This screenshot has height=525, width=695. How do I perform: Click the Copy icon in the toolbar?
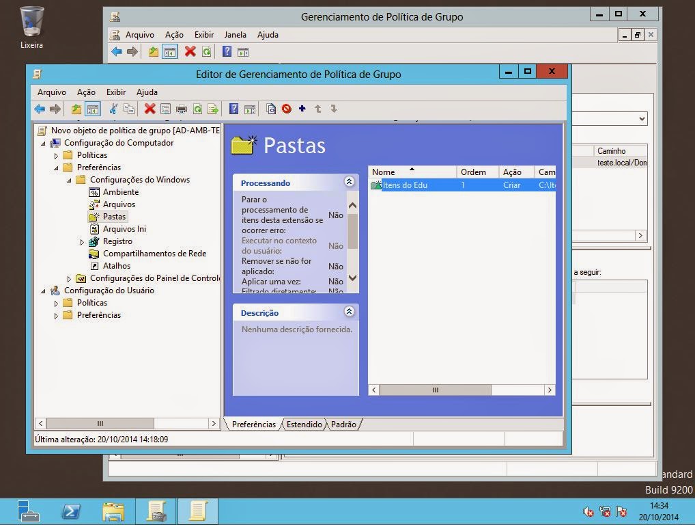pos(128,109)
